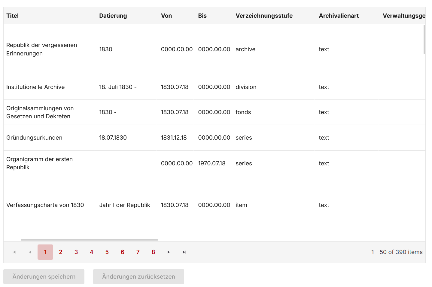This screenshot has width=432, height=287.
Task: Select page 3 in the pagination bar
Action: 76,252
